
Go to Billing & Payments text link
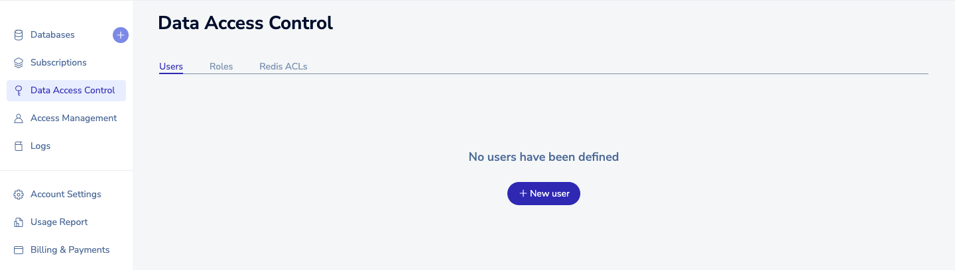[70, 250]
